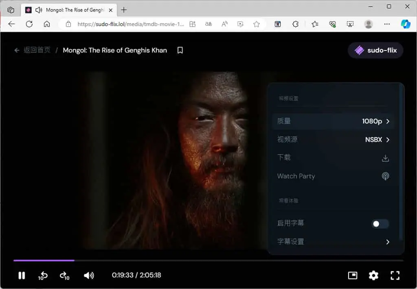Open browser essentials heart icon
This screenshot has width=417, height=289.
(x=332, y=24)
